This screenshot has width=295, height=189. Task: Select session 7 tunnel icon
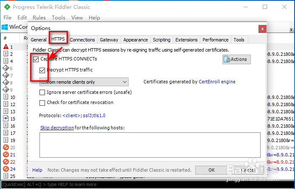(6, 75)
